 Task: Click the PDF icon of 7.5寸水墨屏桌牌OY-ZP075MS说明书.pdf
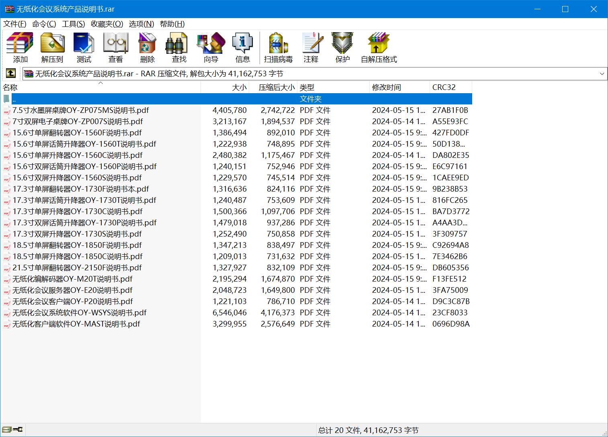coord(7,110)
